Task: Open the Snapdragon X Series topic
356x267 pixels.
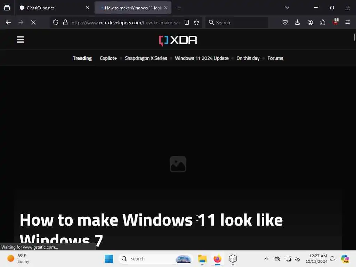Action: 146,58
